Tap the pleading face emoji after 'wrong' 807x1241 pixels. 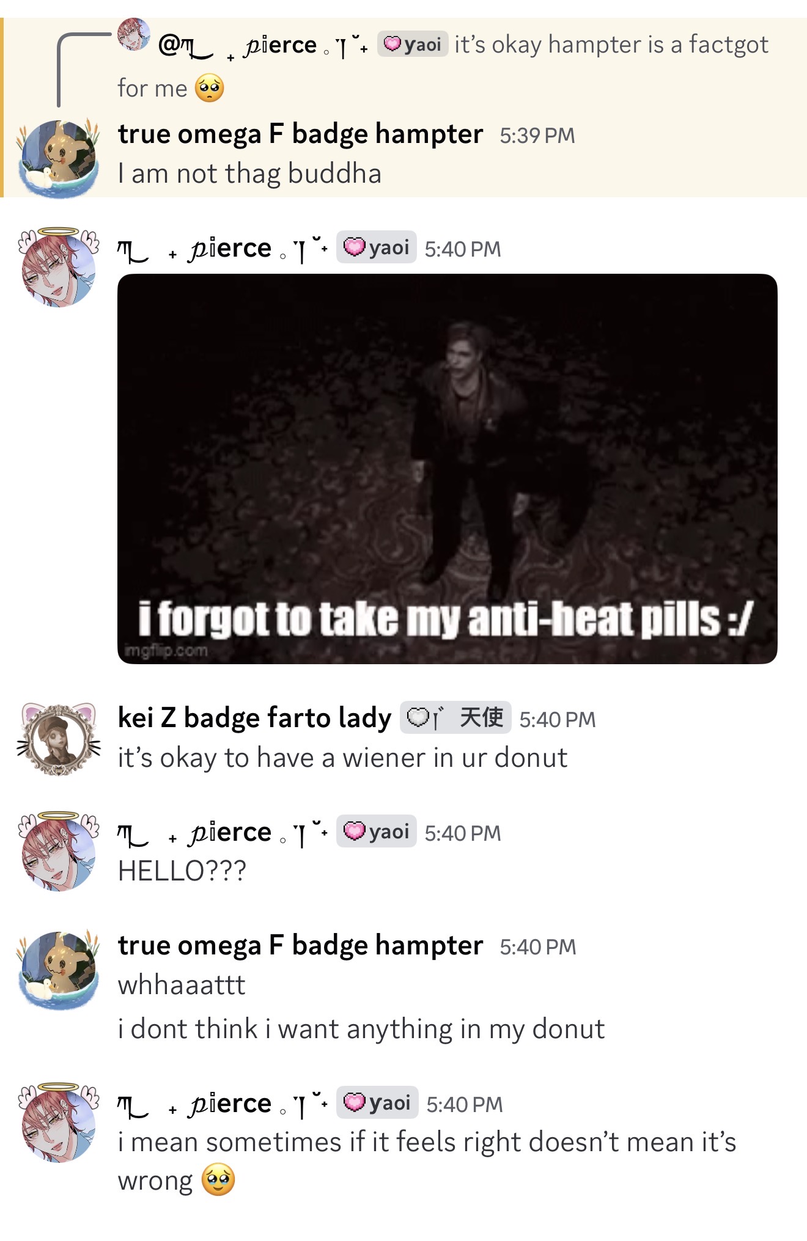click(x=218, y=1180)
